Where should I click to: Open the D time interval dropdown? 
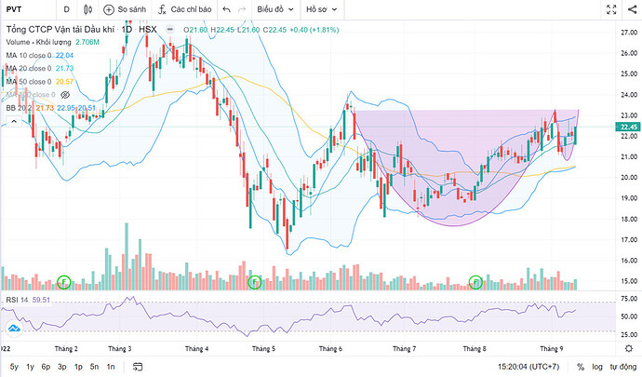pos(66,9)
